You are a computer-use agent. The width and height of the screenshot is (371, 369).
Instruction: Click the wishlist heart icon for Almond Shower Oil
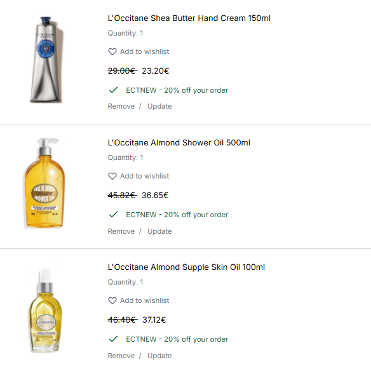tap(112, 176)
